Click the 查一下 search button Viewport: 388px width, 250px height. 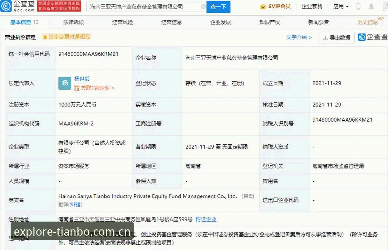tap(218, 7)
